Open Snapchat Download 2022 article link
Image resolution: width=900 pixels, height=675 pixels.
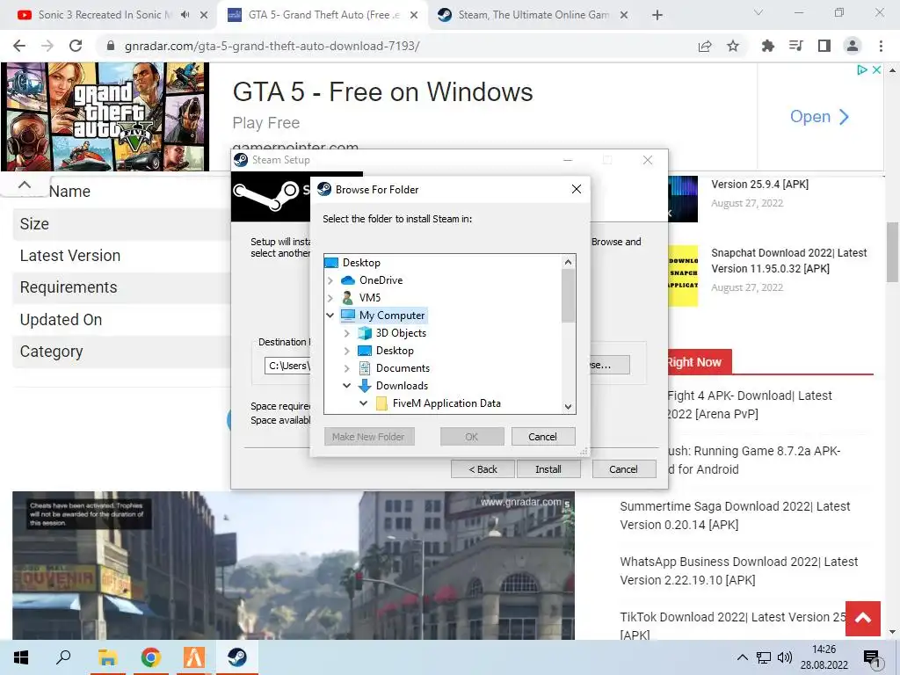[x=789, y=260]
